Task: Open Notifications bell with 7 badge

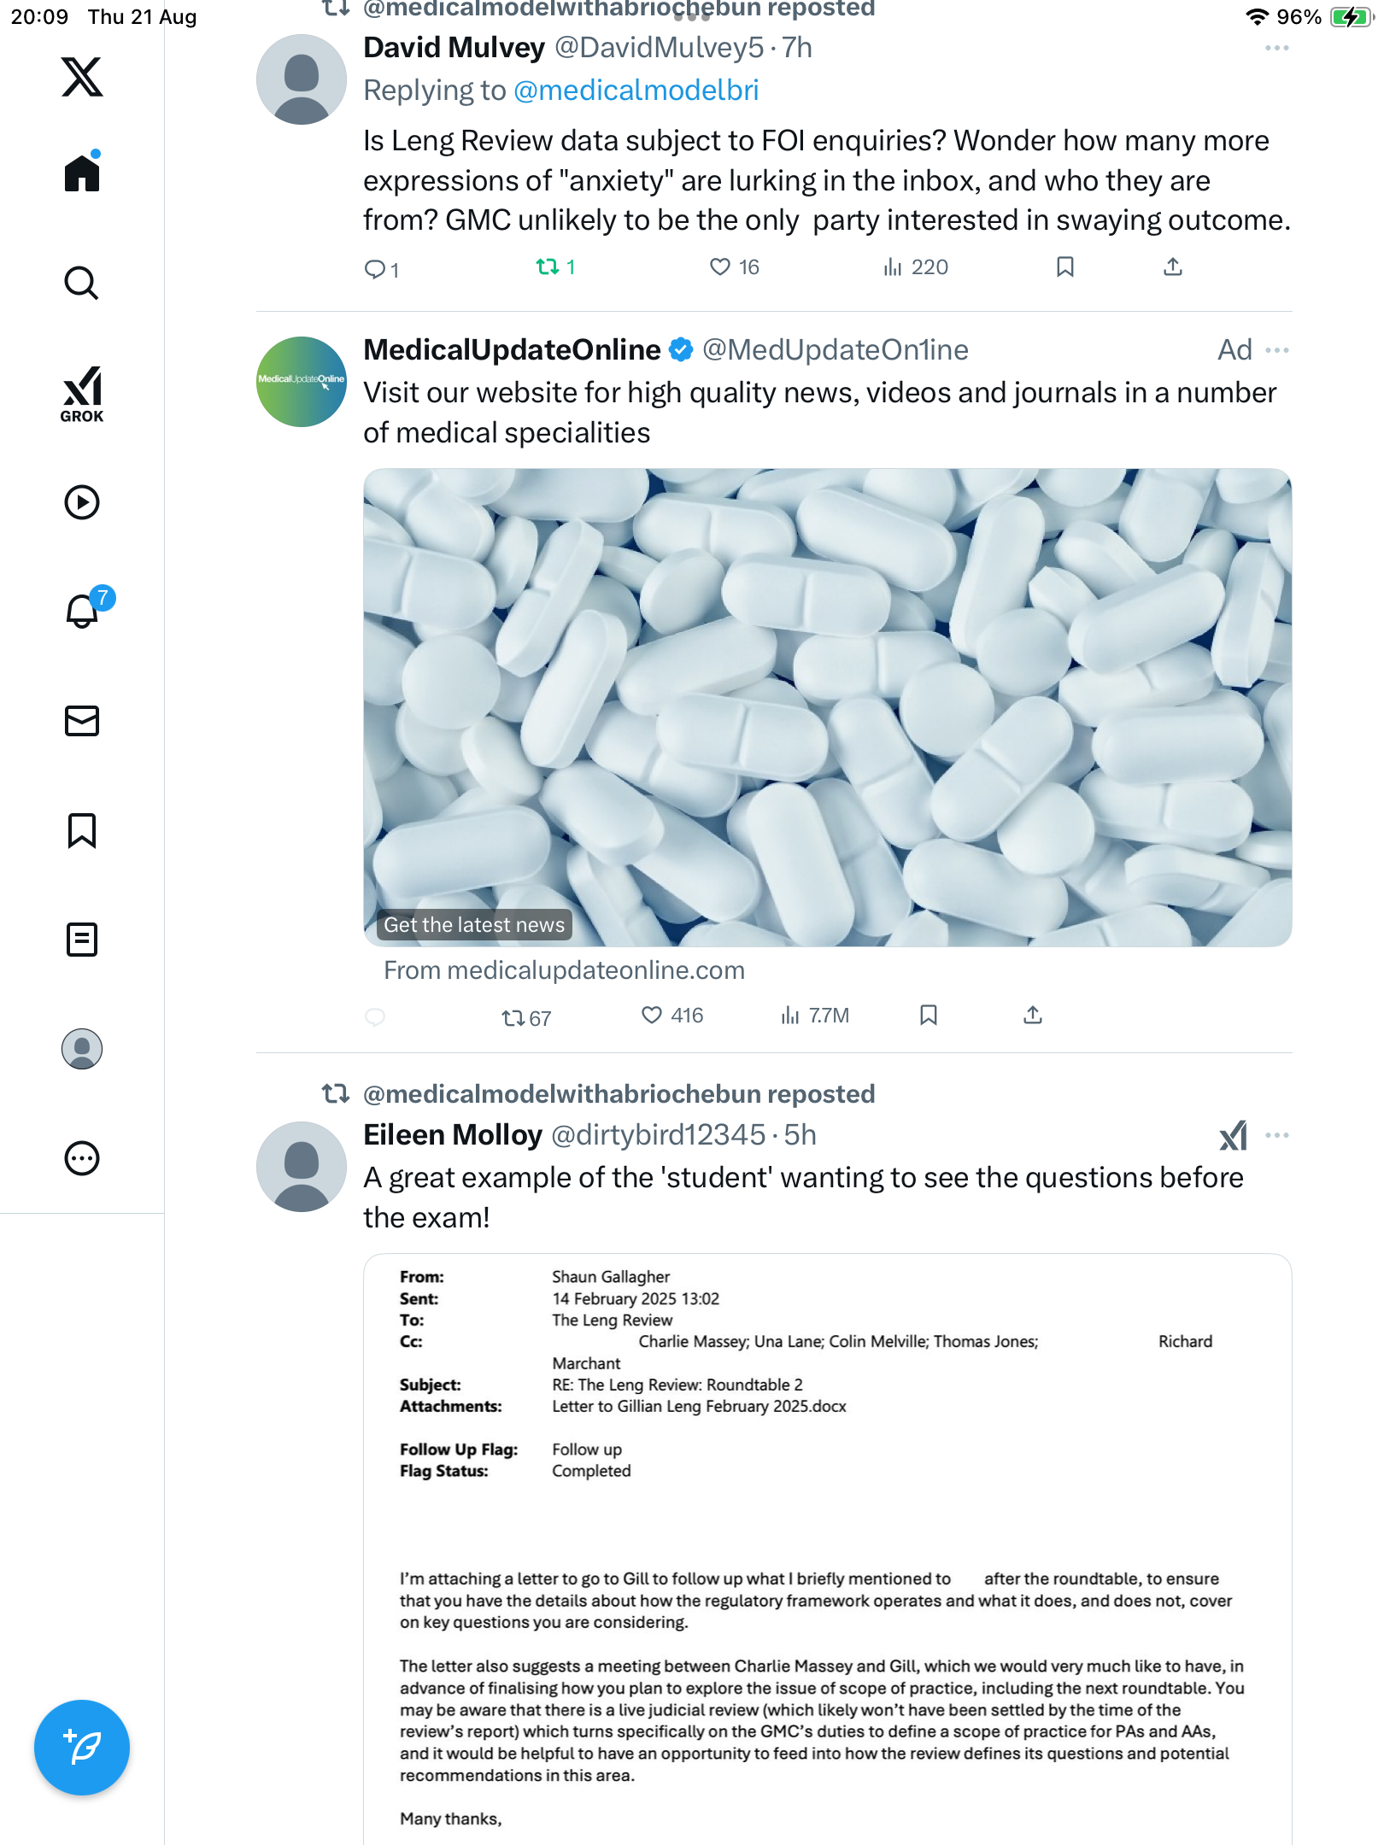Action: pos(84,611)
